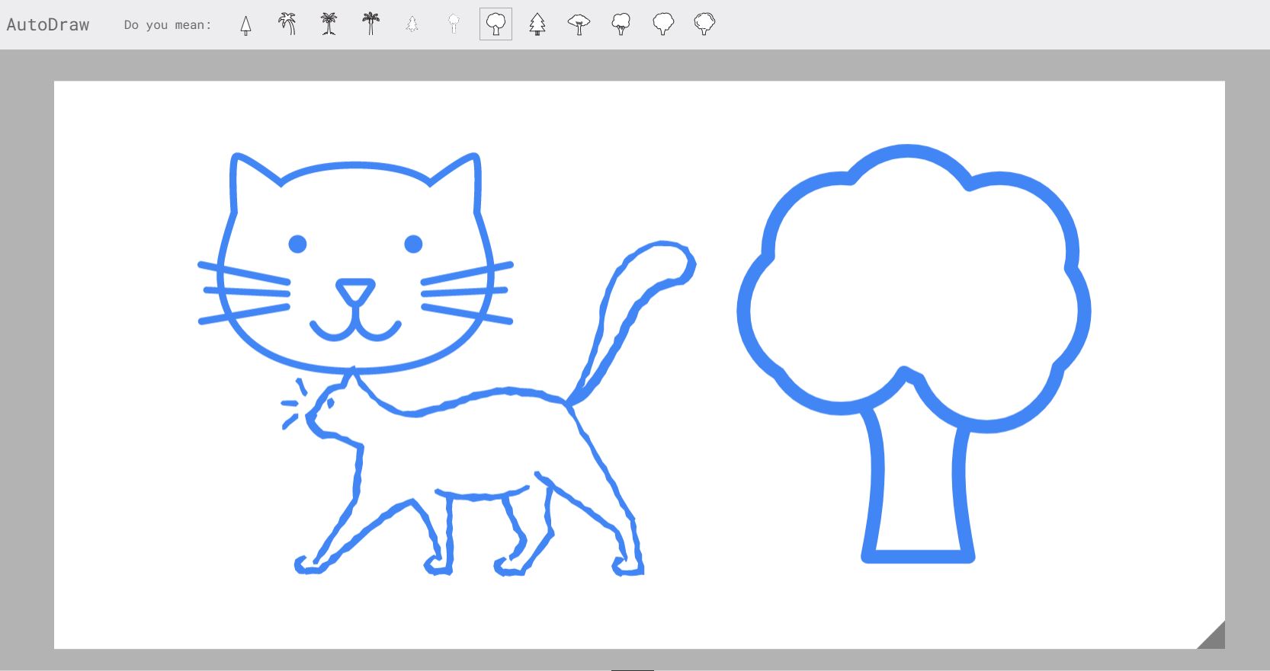The width and height of the screenshot is (1270, 671).
Task: Pick the narrow cone-shaped tree suggestion
Action: click(x=245, y=25)
